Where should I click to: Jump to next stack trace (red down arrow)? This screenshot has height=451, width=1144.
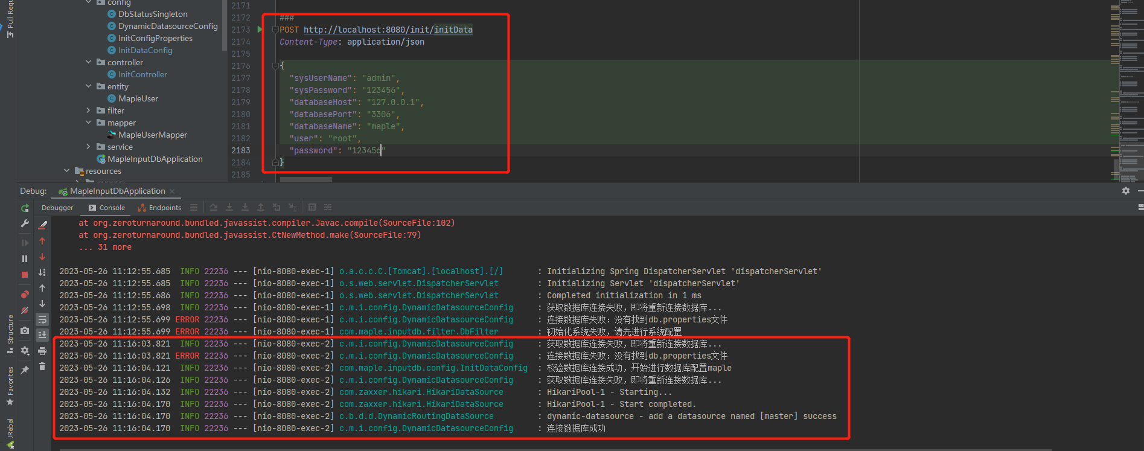click(42, 257)
